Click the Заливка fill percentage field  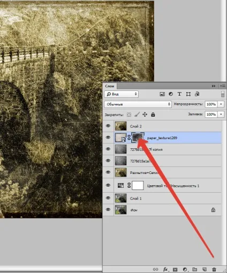click(211, 114)
